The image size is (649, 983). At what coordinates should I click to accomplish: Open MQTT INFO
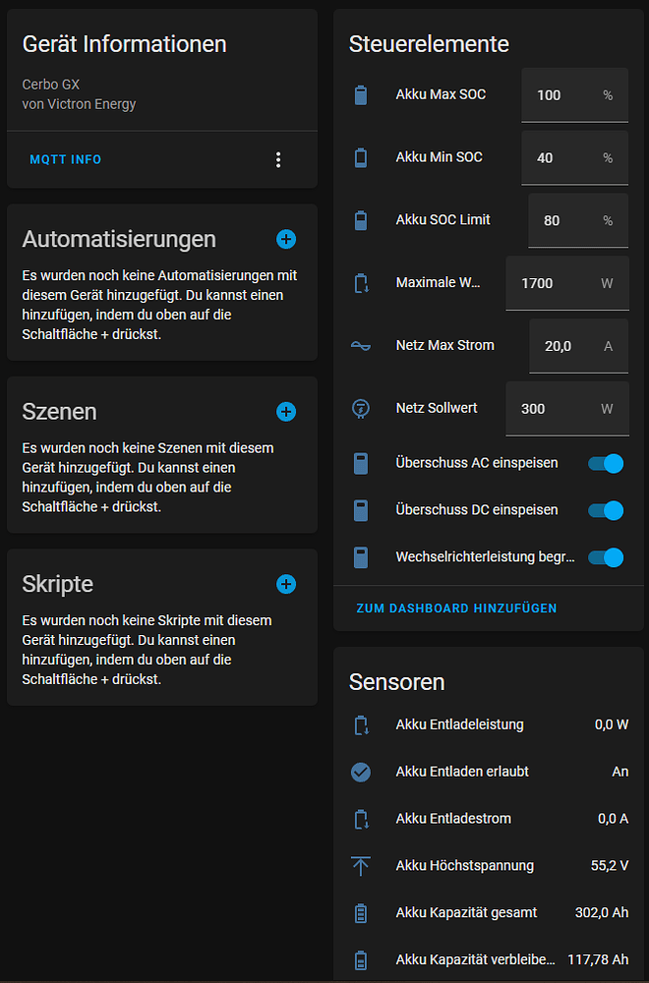pyautogui.click(x=66, y=159)
